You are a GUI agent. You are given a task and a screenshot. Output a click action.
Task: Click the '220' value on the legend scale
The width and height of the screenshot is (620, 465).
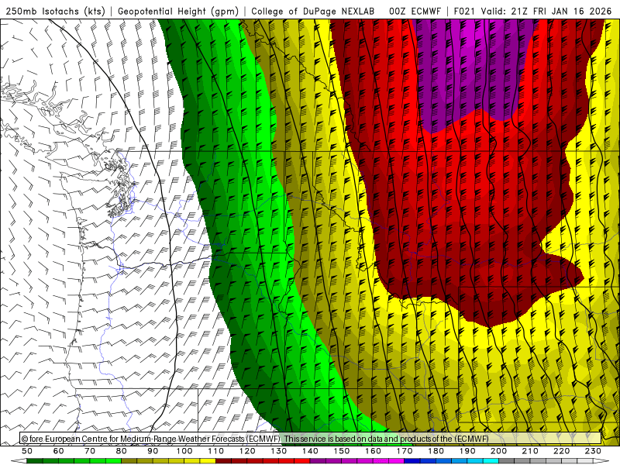[x=561, y=451]
